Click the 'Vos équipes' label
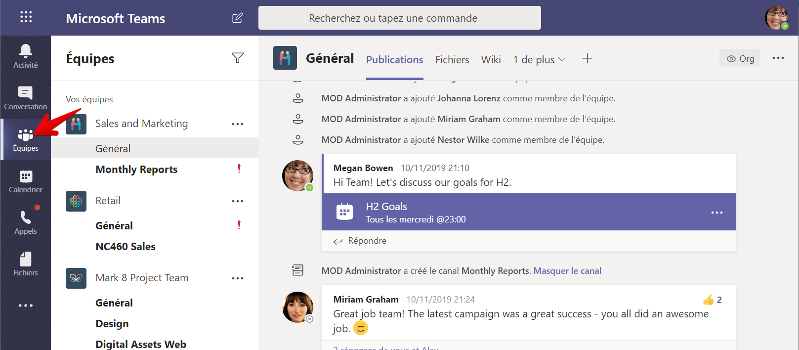 pos(89,99)
